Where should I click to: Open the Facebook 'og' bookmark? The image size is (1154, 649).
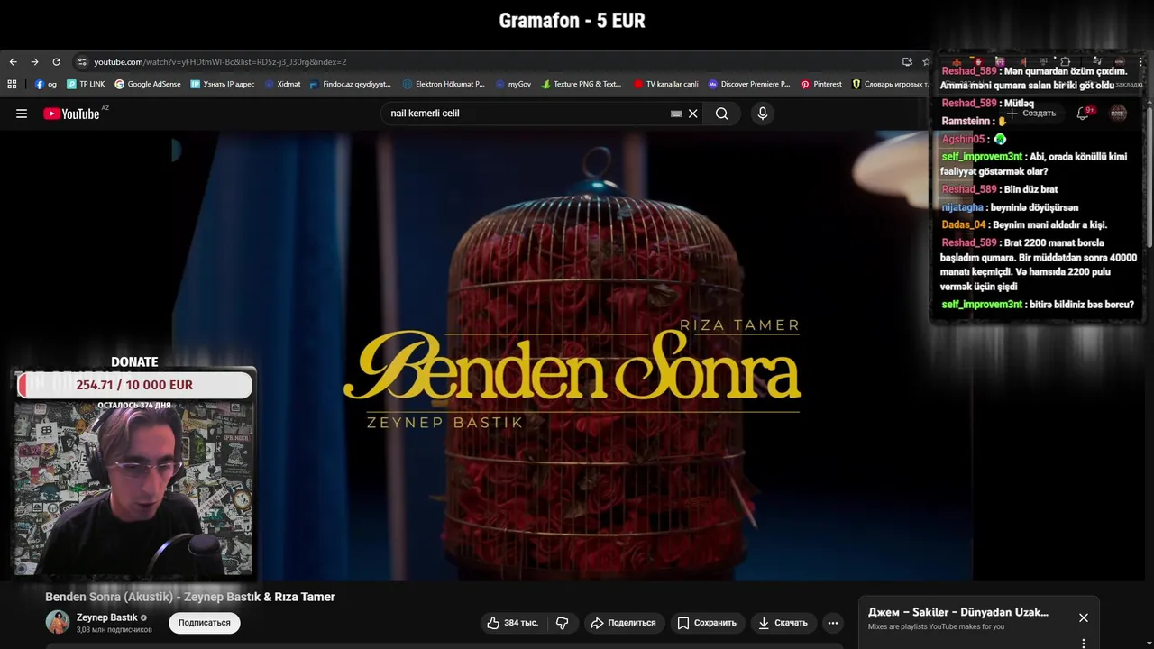click(x=46, y=84)
